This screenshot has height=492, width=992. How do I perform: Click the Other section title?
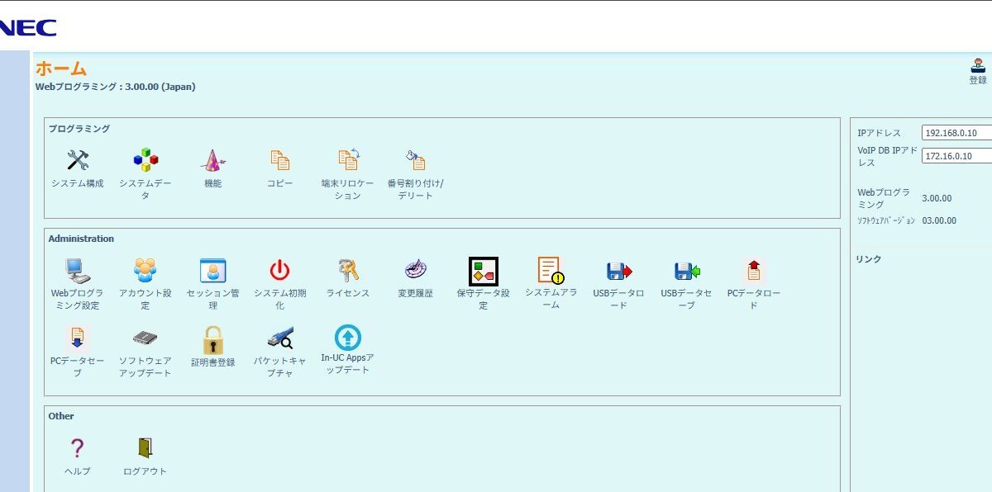coord(61,416)
